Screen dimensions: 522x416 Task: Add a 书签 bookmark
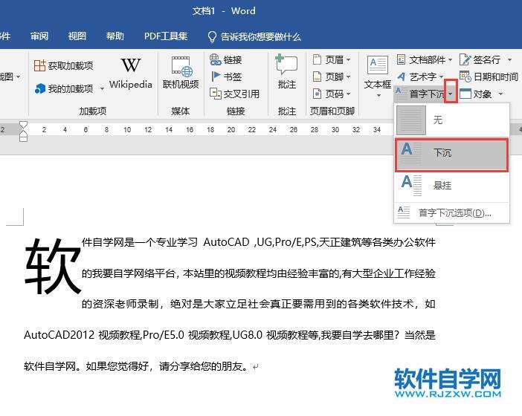[216, 77]
